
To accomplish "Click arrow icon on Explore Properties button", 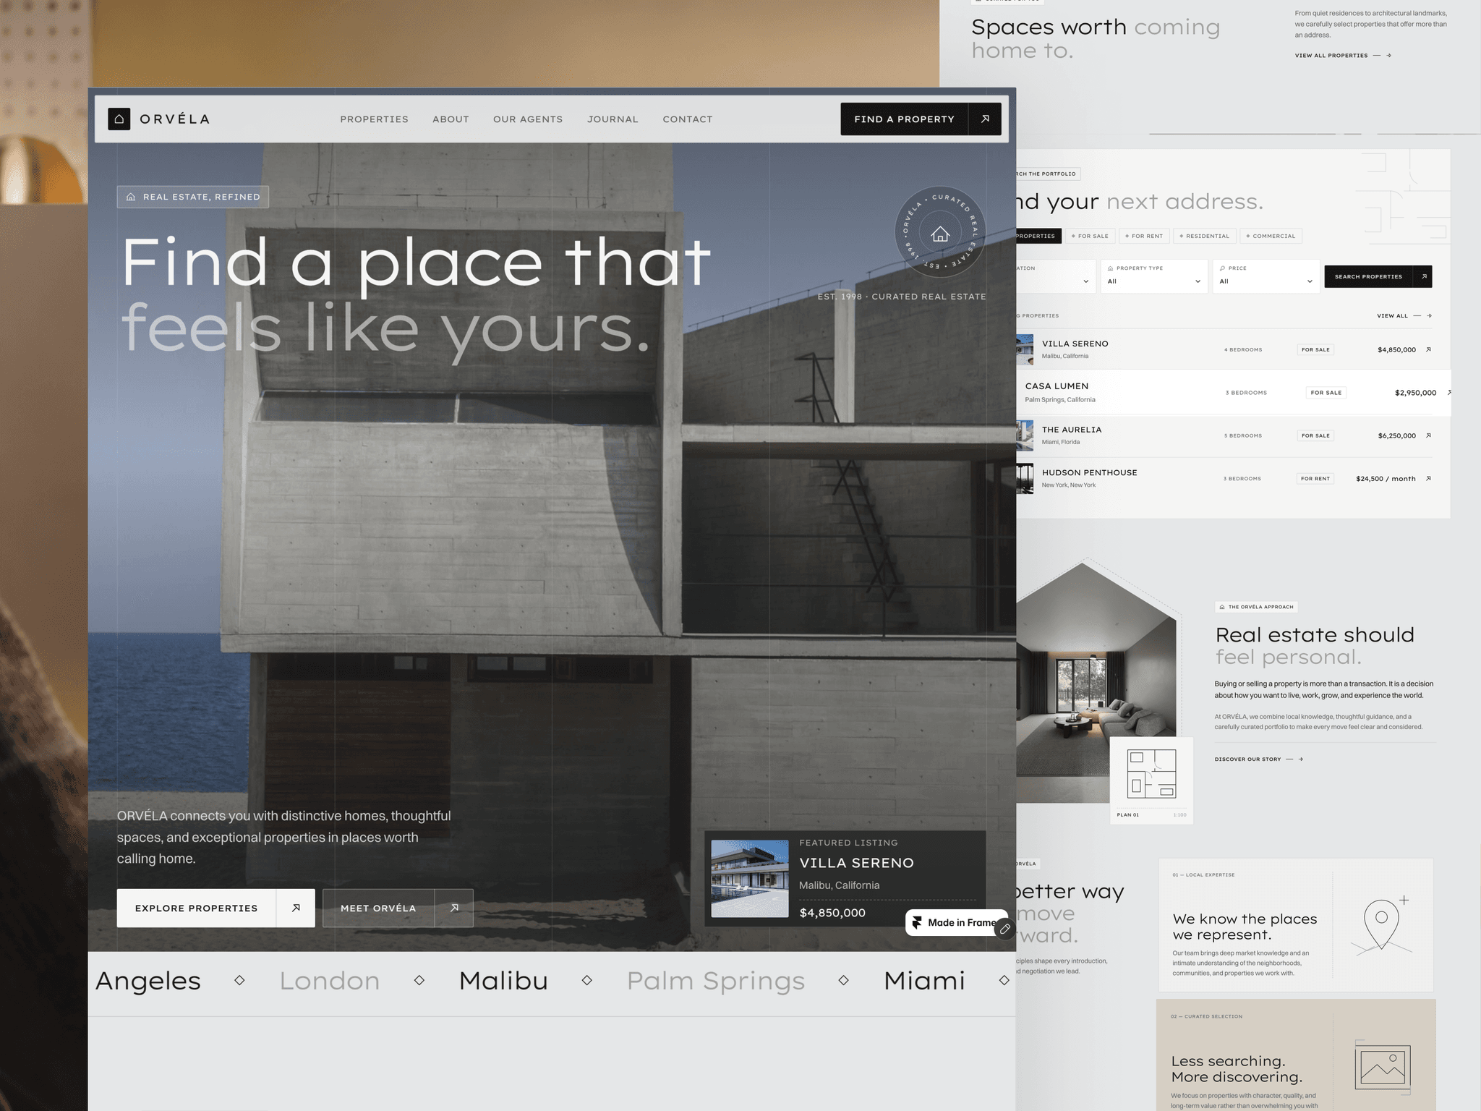I will pyautogui.click(x=296, y=908).
